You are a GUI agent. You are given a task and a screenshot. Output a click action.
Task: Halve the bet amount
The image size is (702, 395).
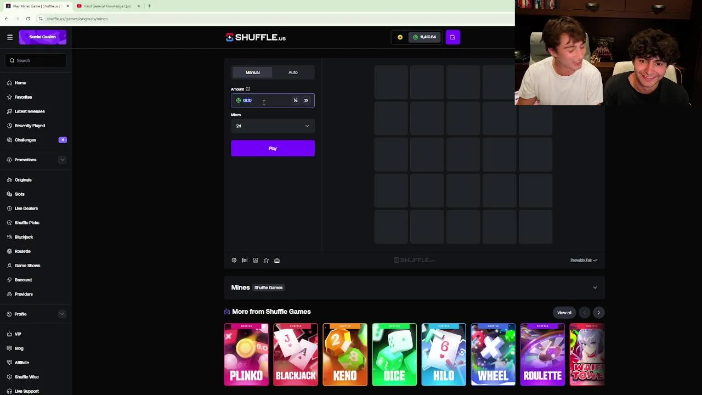click(296, 100)
